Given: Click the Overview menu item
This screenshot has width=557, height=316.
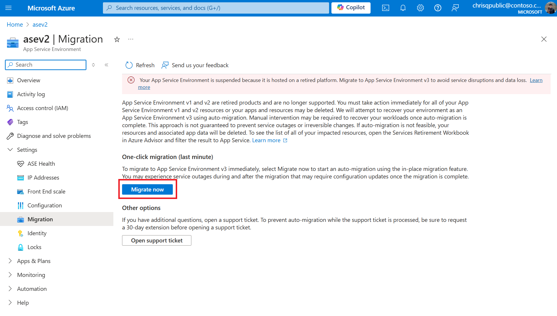Looking at the screenshot, I should point(28,80).
